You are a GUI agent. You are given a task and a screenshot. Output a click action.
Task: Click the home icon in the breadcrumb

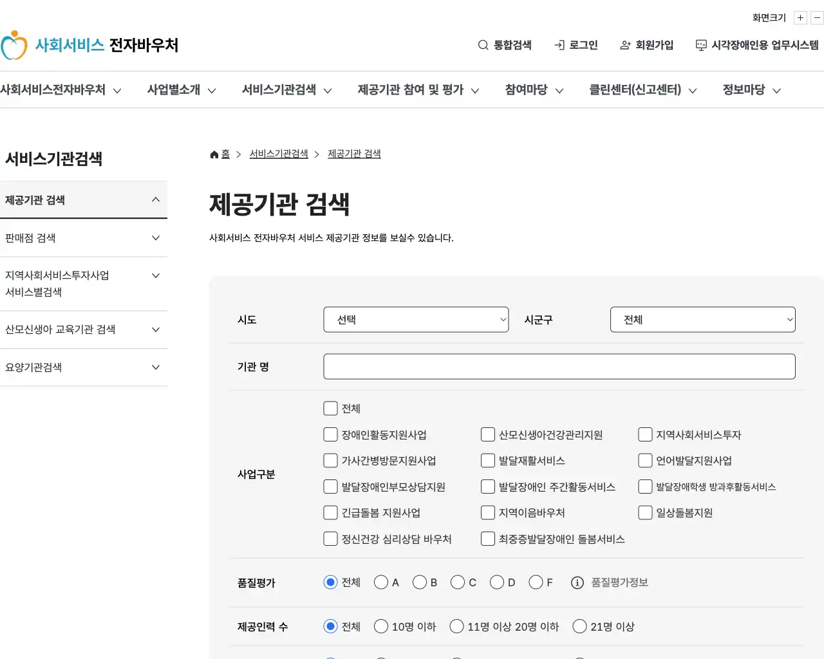pos(213,153)
